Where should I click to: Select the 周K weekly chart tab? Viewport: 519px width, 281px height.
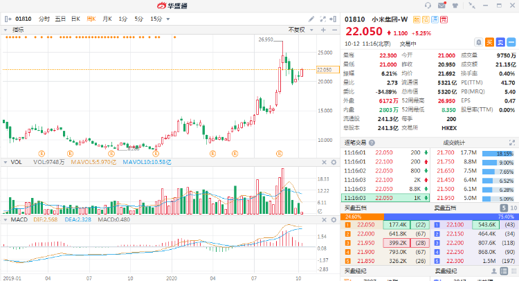coord(91,19)
